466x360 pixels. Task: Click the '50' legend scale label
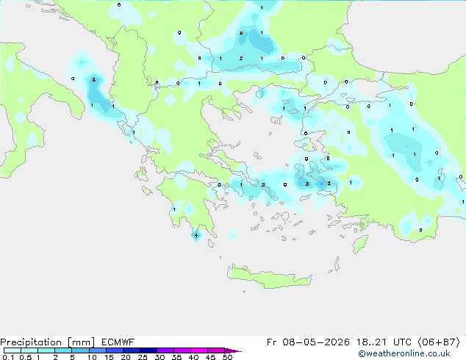point(227,357)
